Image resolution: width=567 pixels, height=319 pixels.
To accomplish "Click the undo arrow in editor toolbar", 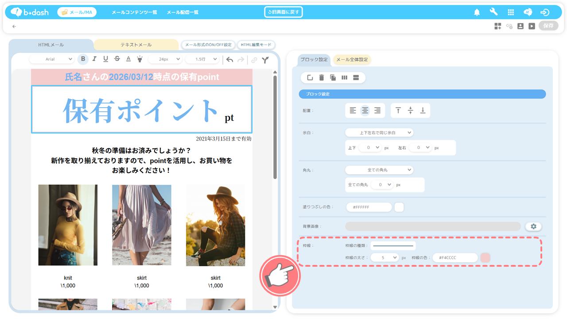I will click(229, 59).
